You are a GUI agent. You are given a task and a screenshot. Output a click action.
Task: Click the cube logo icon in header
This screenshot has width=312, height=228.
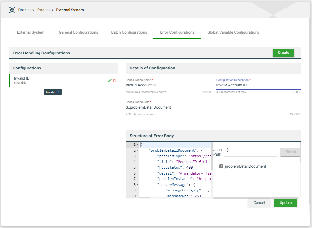click(12, 10)
